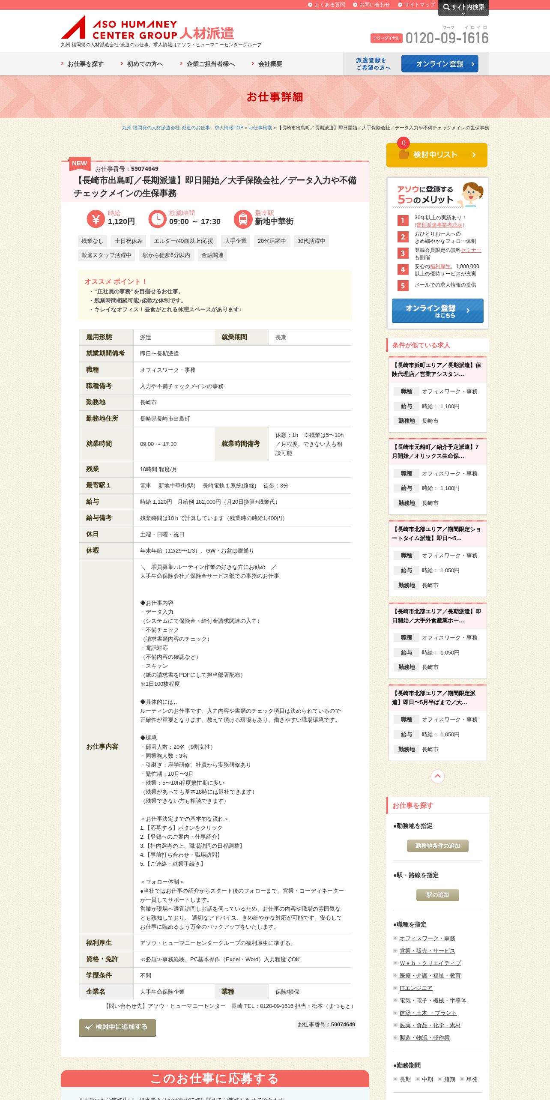Open the 優良派遣事業者認定 link
Image resolution: width=550 pixels, height=1100 pixels.
click(439, 225)
